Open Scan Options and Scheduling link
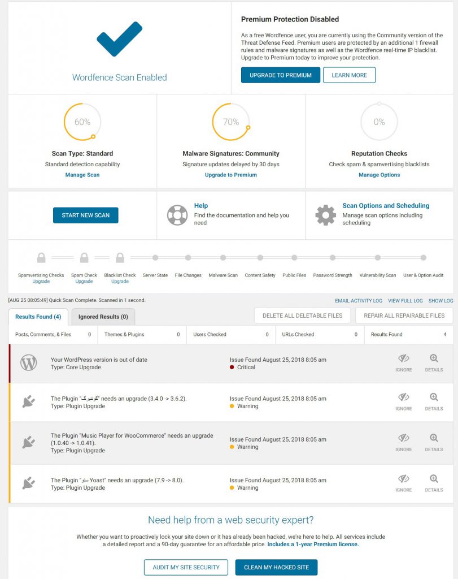 pyautogui.click(x=386, y=206)
